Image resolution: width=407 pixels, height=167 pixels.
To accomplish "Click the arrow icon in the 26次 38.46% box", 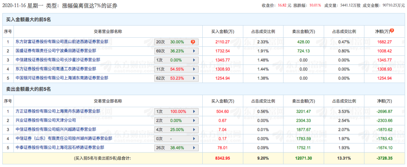I will (194, 147).
